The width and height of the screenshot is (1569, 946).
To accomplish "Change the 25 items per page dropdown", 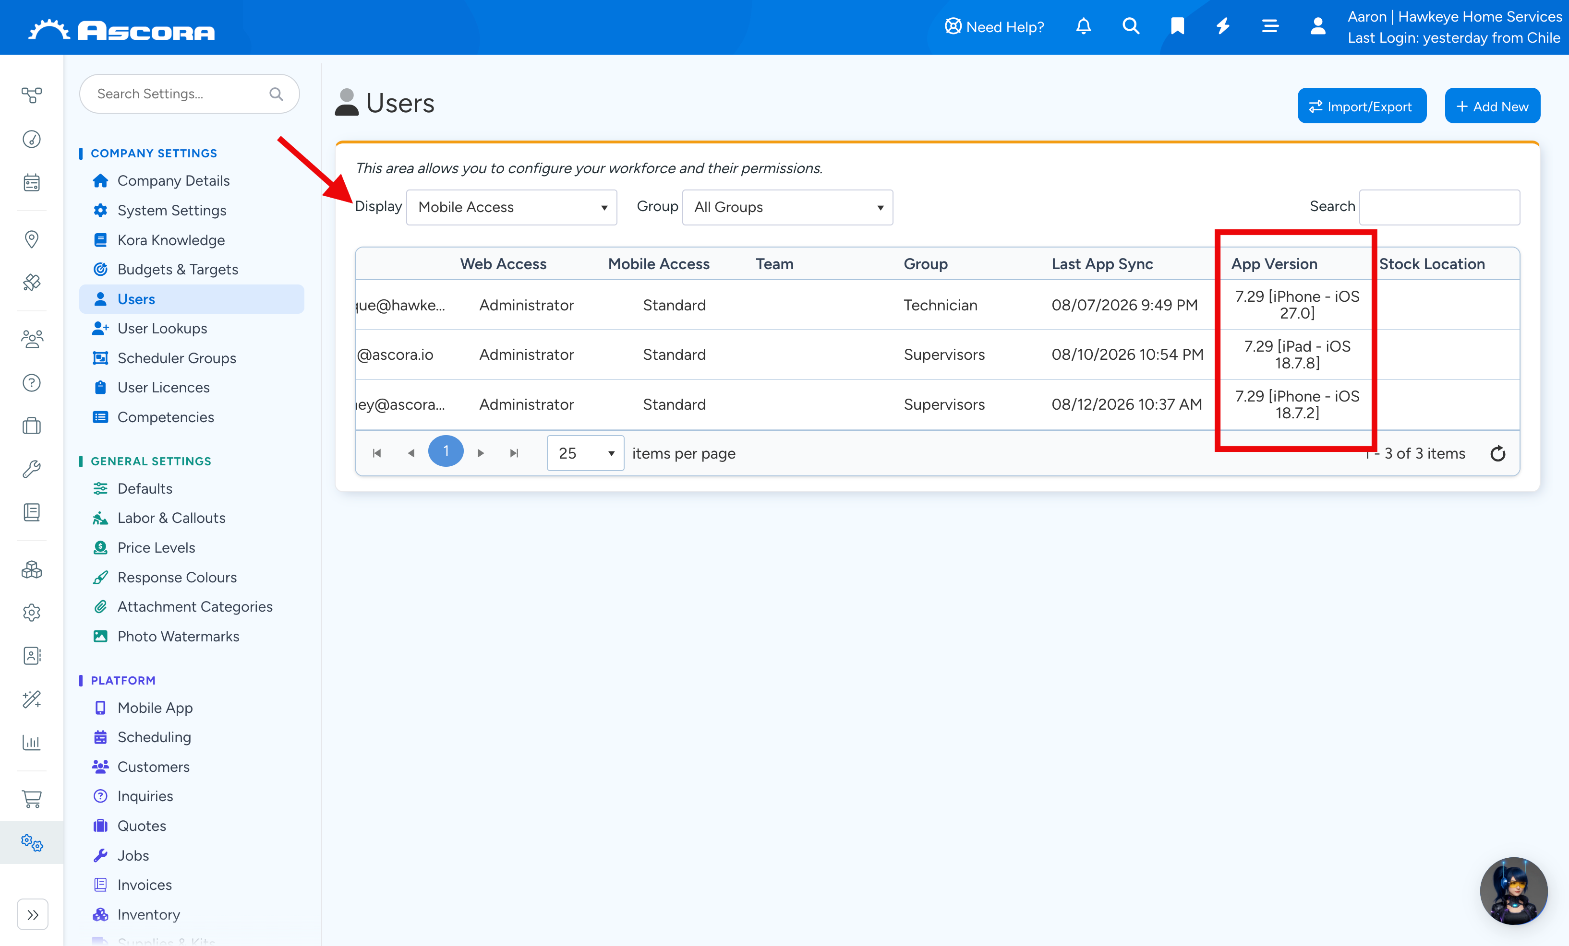I will (585, 454).
